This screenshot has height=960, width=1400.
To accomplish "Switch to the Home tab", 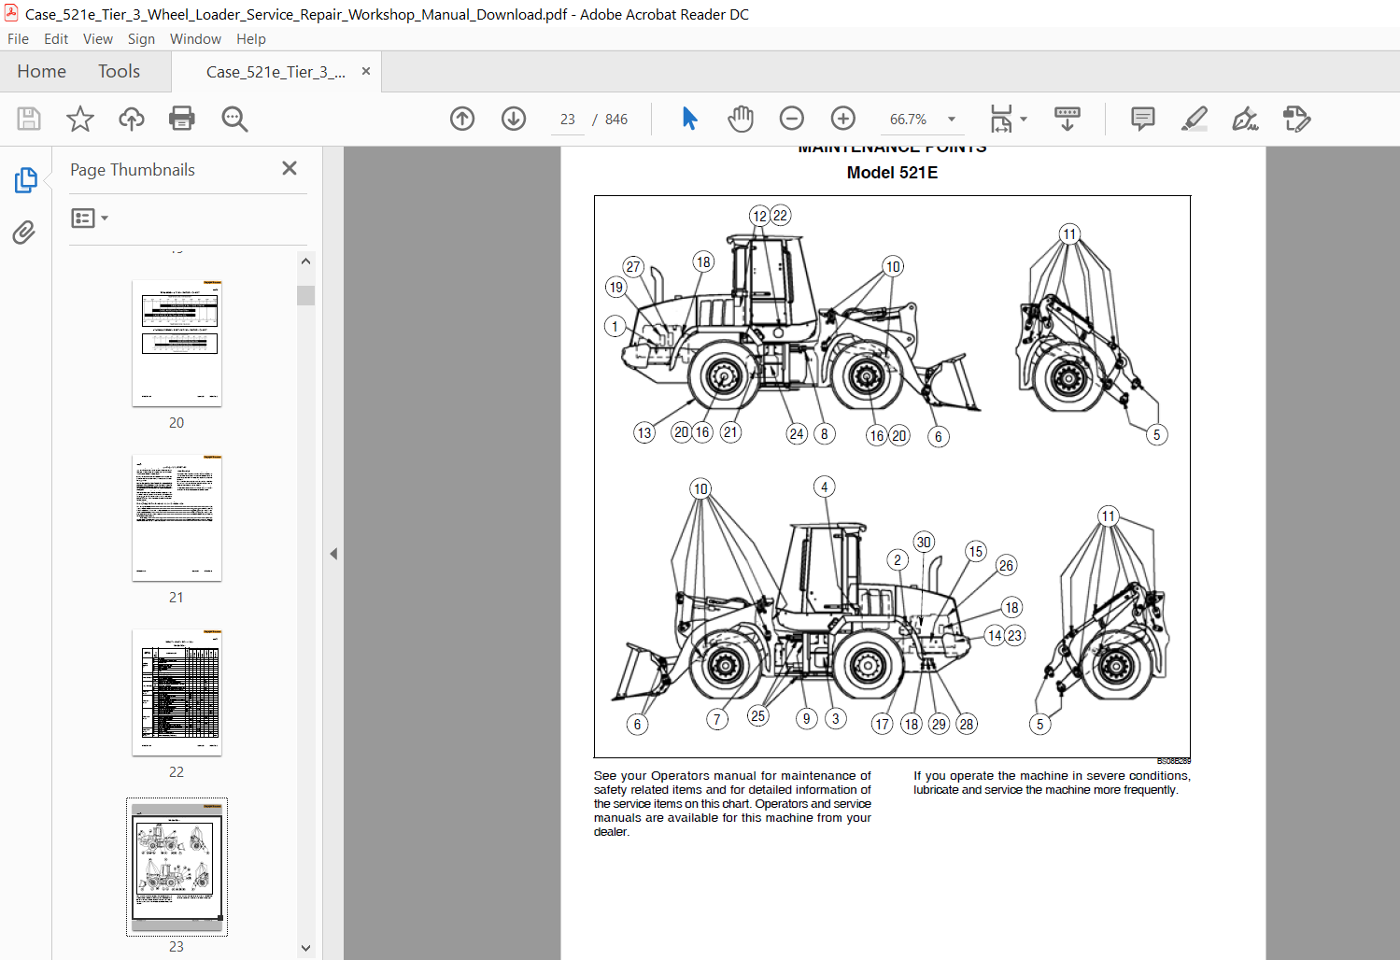I will pos(41,71).
